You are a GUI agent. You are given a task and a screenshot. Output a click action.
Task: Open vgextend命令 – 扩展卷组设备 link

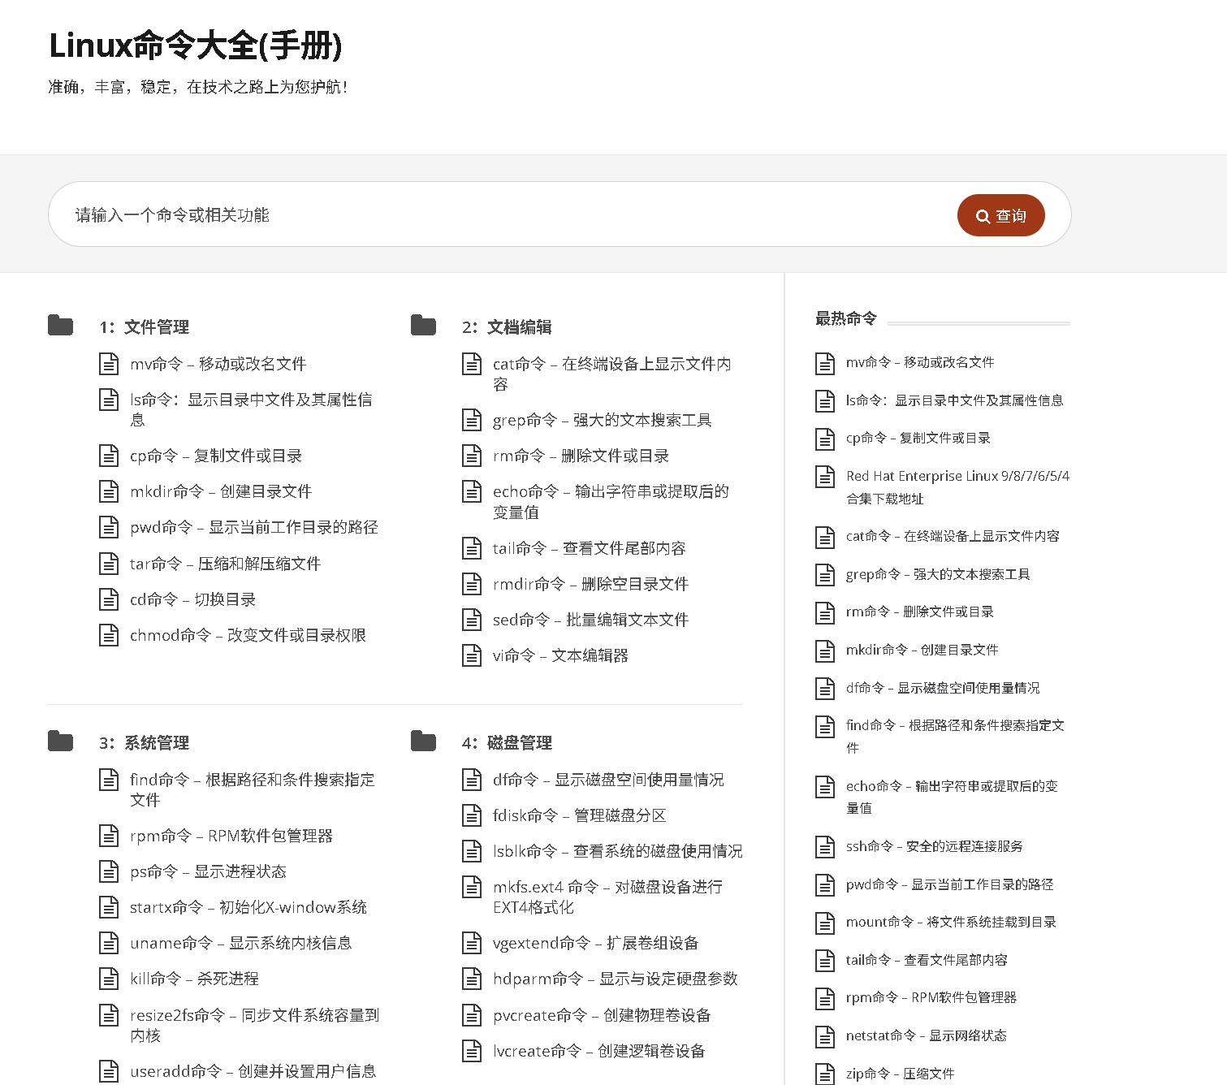(596, 943)
